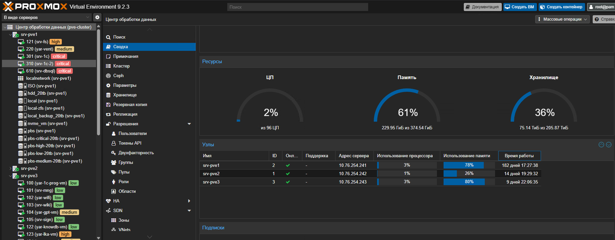The width and height of the screenshot is (615, 240).
Task: Click the Узлы panel down-arrow toggle
Action: (609, 145)
